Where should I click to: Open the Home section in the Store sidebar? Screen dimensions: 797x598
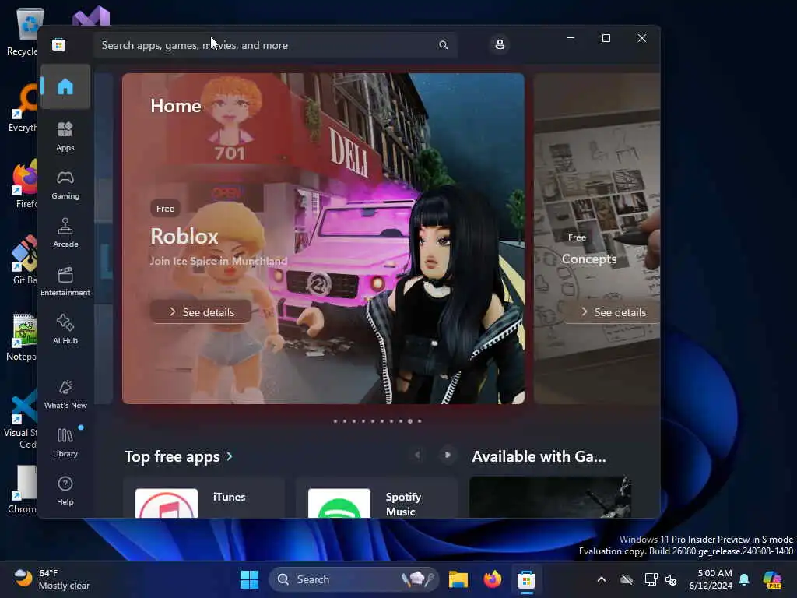coord(65,86)
